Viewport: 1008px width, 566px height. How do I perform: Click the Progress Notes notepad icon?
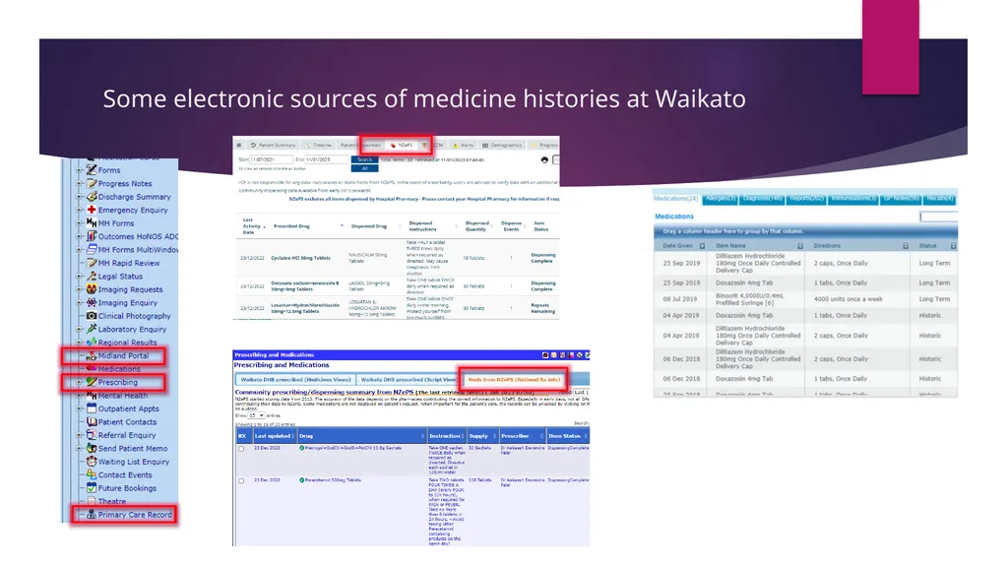(92, 183)
